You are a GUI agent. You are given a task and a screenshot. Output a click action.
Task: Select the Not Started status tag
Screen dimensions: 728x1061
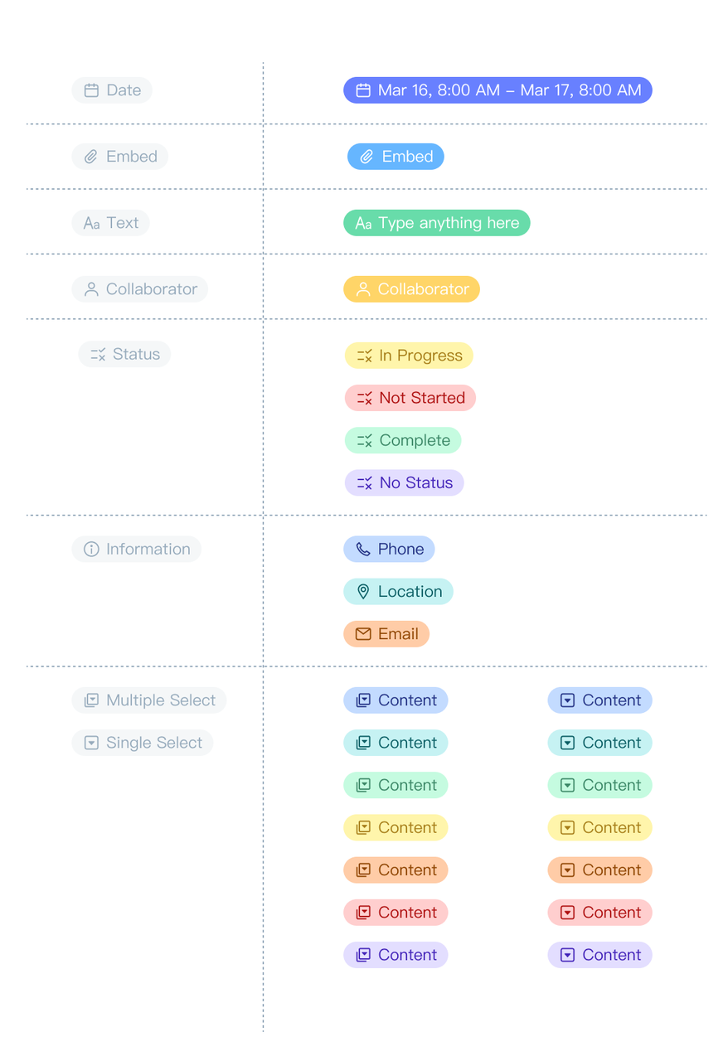(x=410, y=398)
